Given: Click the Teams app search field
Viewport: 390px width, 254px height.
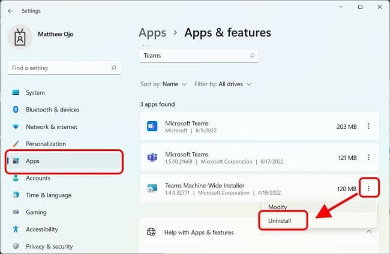Looking at the screenshot, I should [192, 56].
